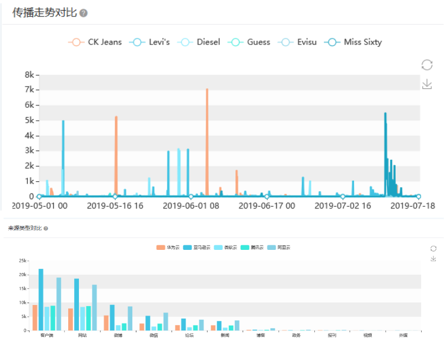This screenshot has width=446, height=347.
Task: Click help icon beside 来源类型对比 title
Action: pos(46,228)
